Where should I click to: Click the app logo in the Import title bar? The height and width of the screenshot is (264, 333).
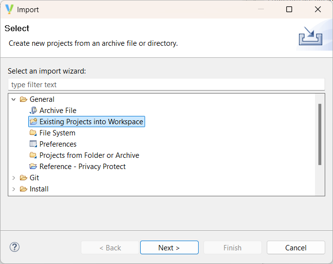coord(9,9)
